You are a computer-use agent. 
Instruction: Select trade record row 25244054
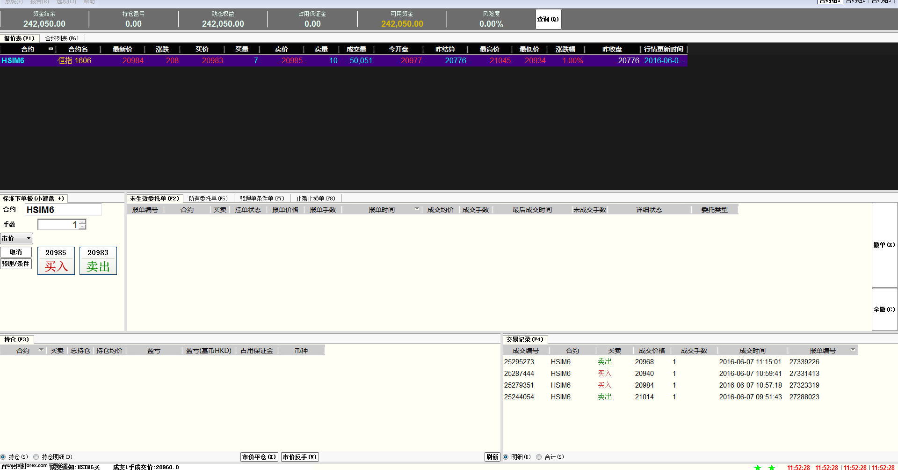(x=681, y=397)
